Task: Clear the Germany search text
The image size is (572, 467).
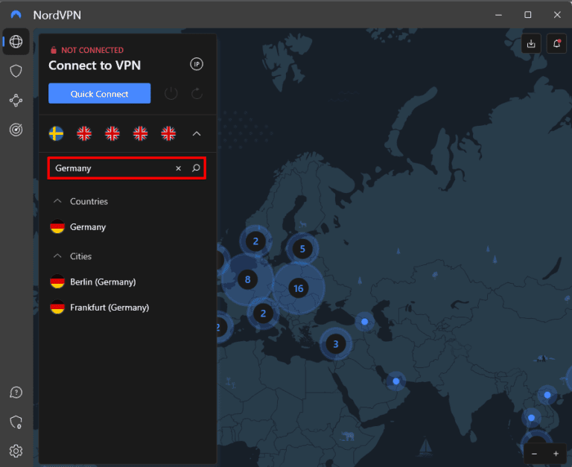Action: tap(178, 168)
